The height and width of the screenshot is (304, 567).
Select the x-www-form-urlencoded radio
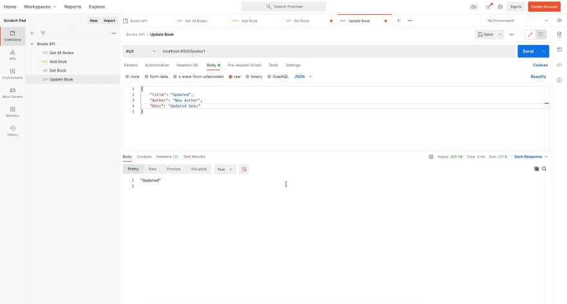[175, 77]
